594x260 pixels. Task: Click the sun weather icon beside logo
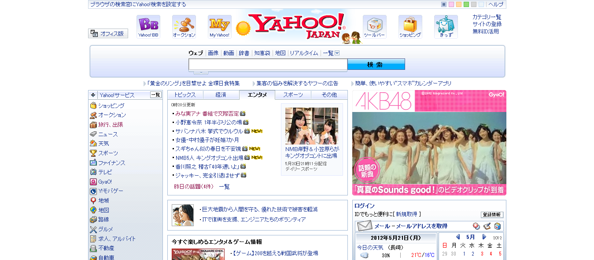(x=243, y=29)
